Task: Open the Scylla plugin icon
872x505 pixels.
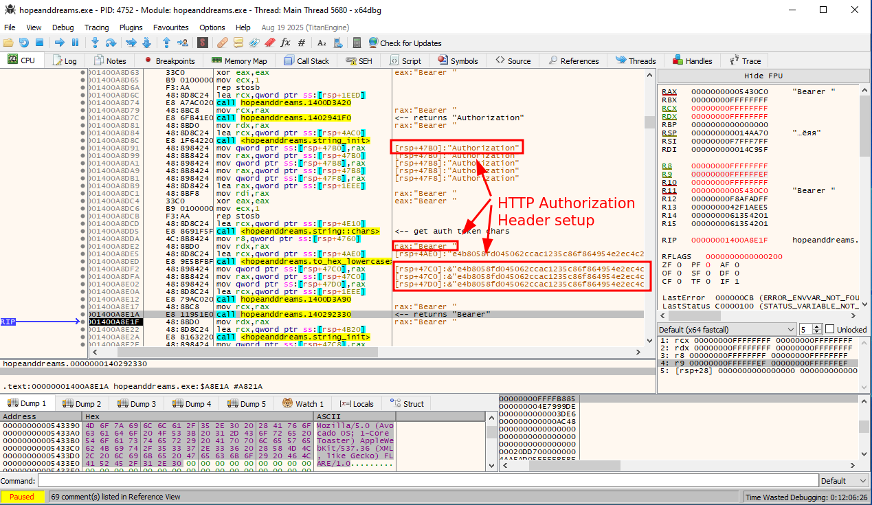Action: pyautogui.click(x=203, y=43)
